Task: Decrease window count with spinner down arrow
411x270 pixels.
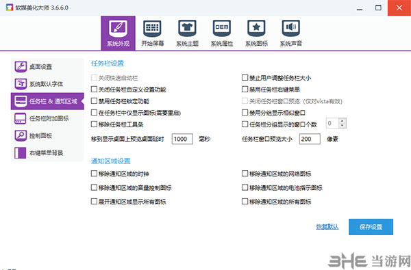Action: [x=342, y=126]
